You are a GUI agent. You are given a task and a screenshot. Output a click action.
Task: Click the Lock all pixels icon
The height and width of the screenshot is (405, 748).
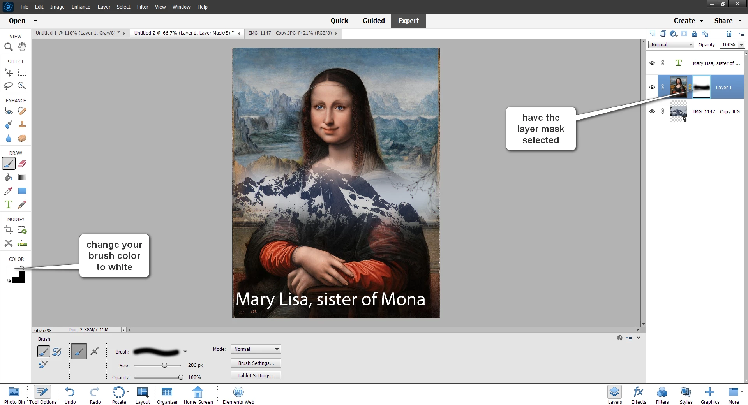694,33
